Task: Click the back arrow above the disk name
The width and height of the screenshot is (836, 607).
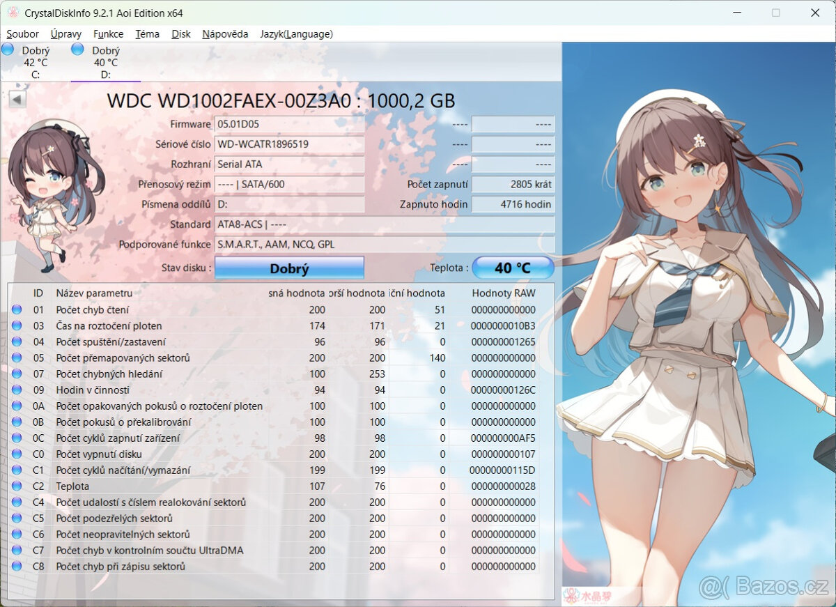Action: pyautogui.click(x=15, y=98)
